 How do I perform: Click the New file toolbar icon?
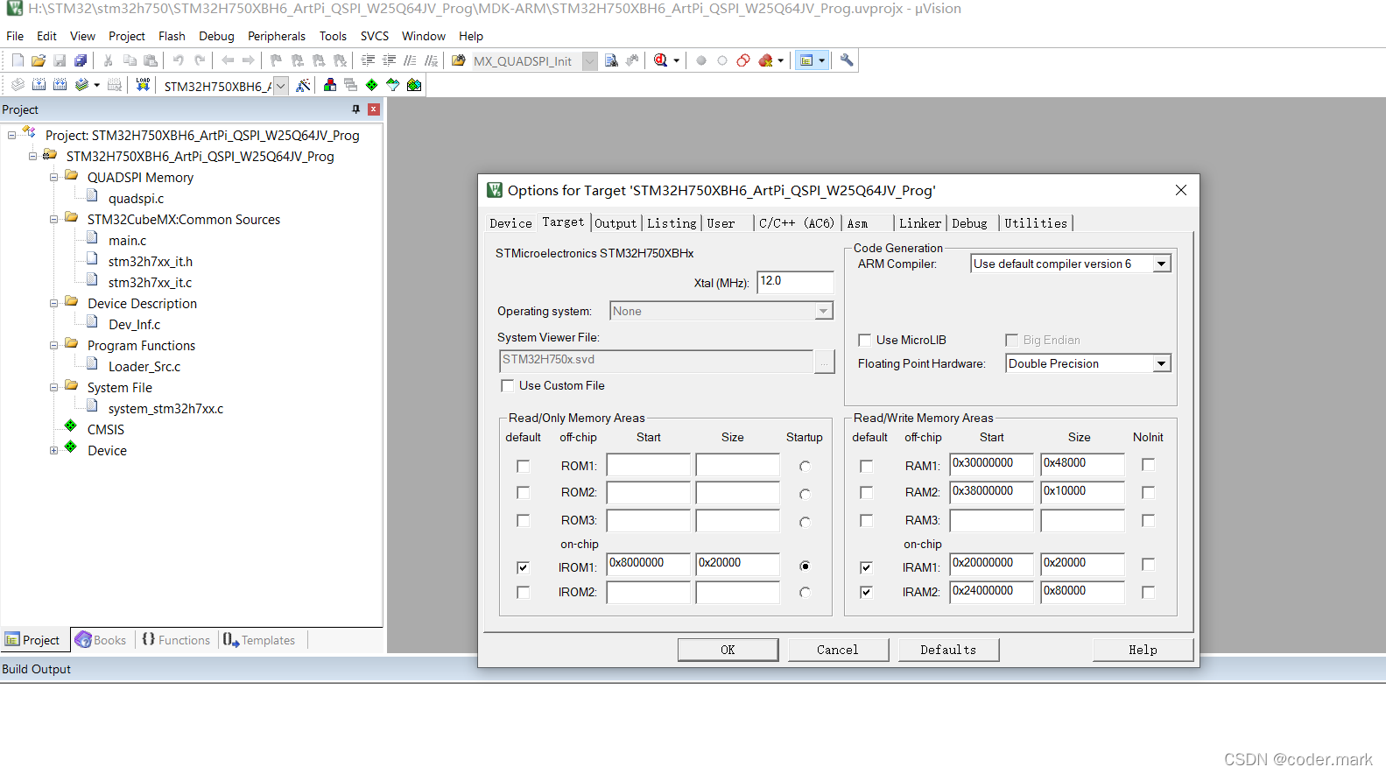point(18,60)
